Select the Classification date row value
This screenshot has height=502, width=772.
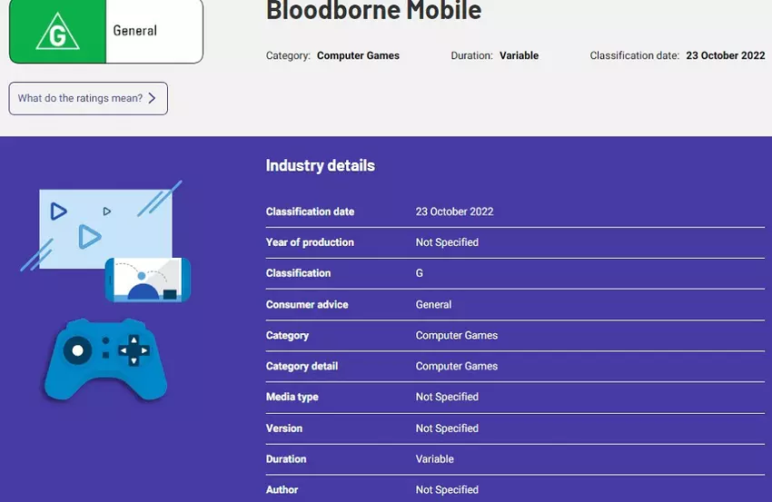pyautogui.click(x=454, y=212)
